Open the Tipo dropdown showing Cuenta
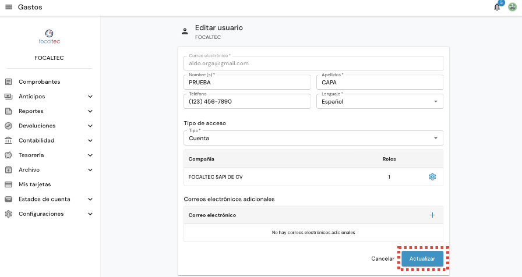The width and height of the screenshot is (522, 277). pos(313,138)
